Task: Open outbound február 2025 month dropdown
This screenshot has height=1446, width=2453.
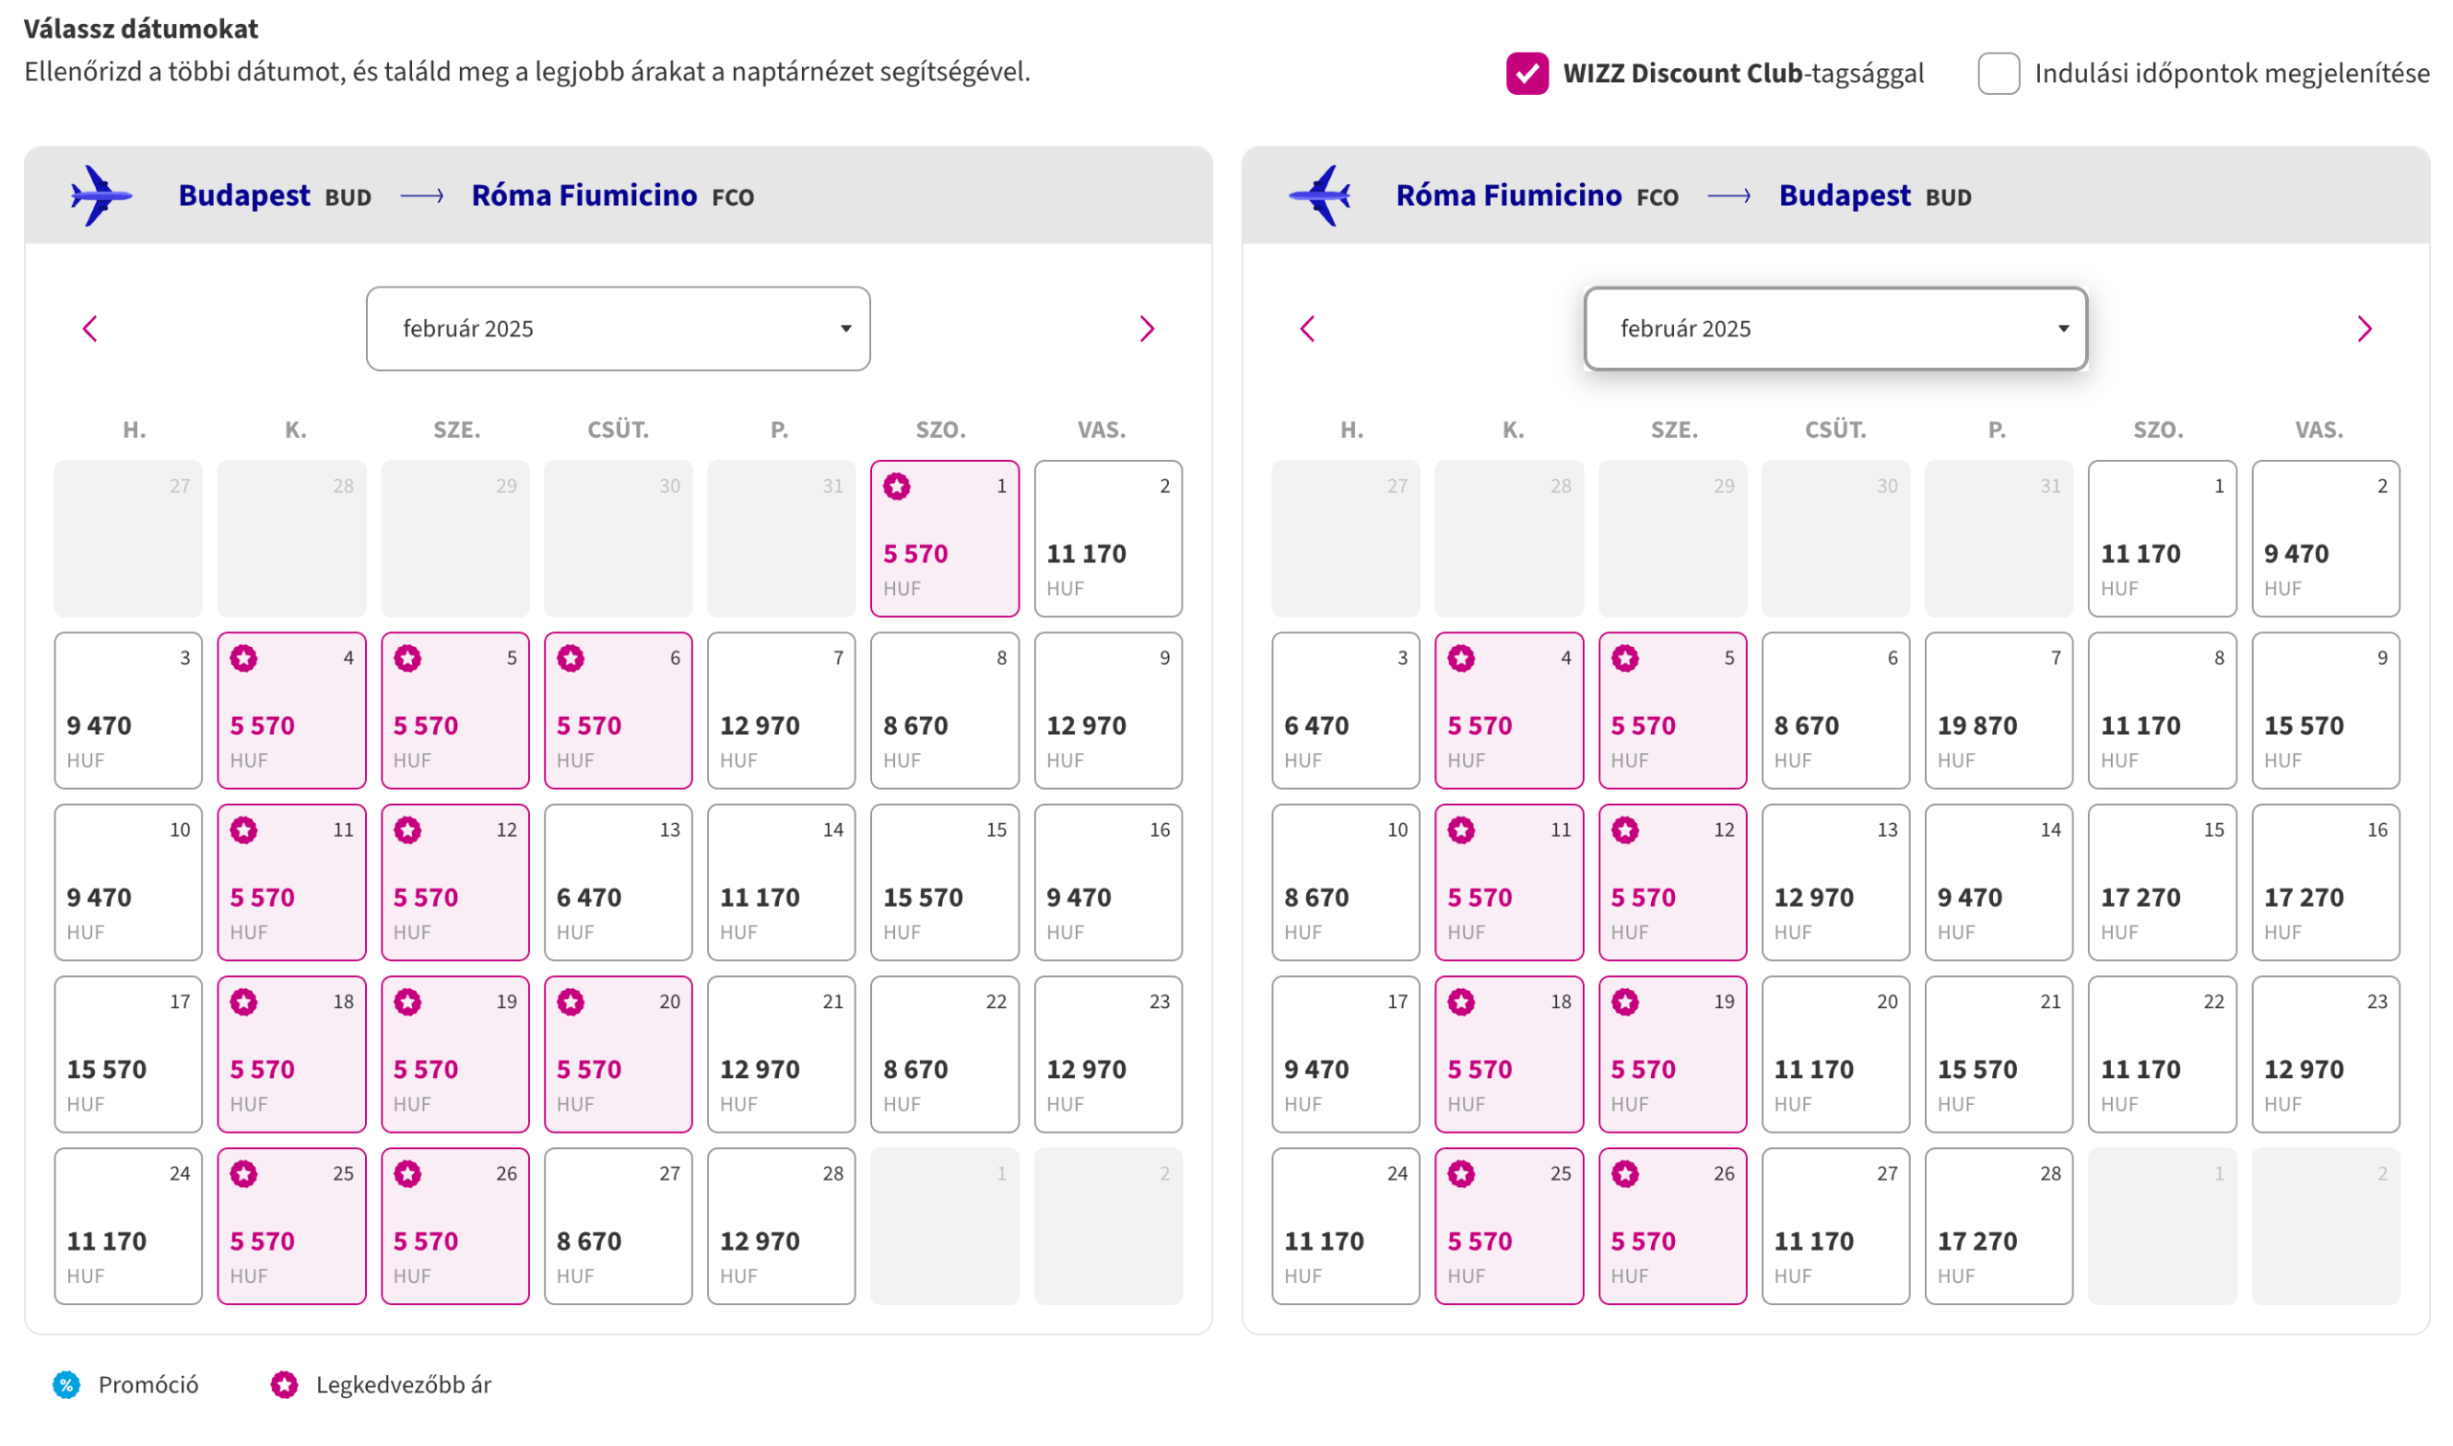Action: 618,330
